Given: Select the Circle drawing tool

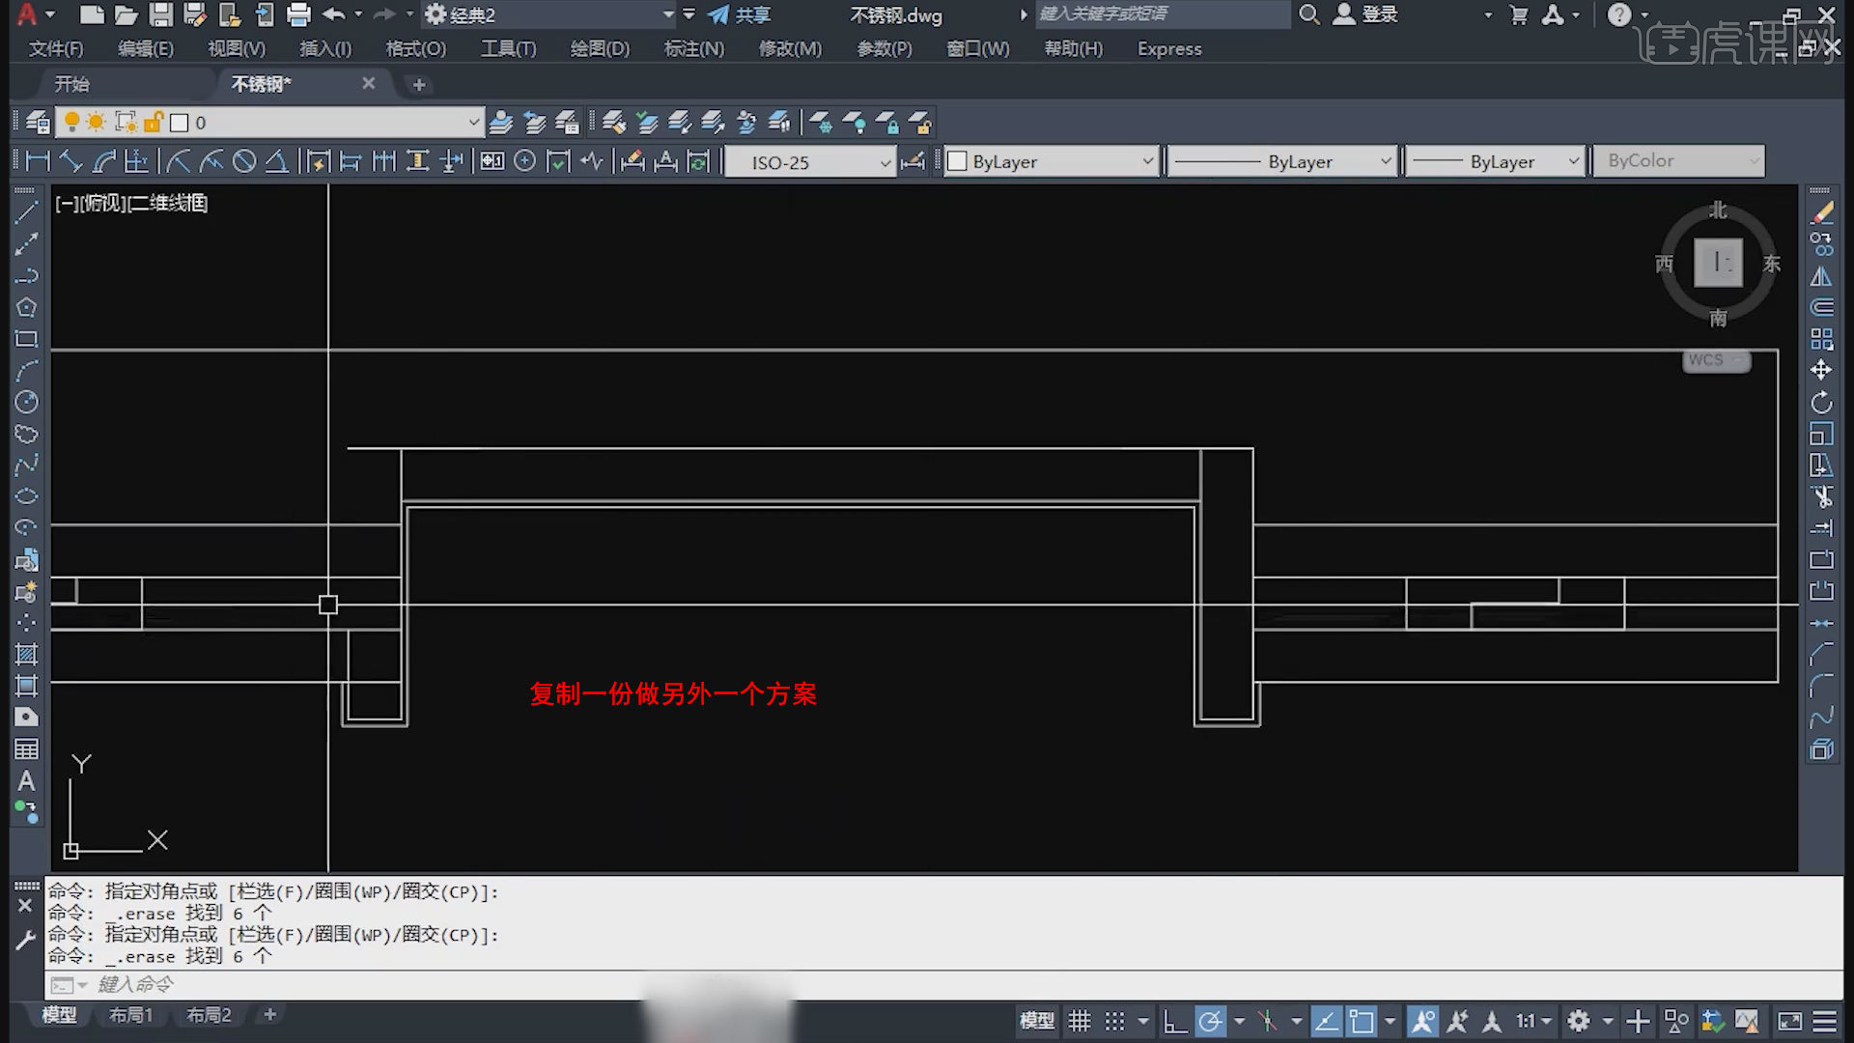Looking at the screenshot, I should (26, 402).
